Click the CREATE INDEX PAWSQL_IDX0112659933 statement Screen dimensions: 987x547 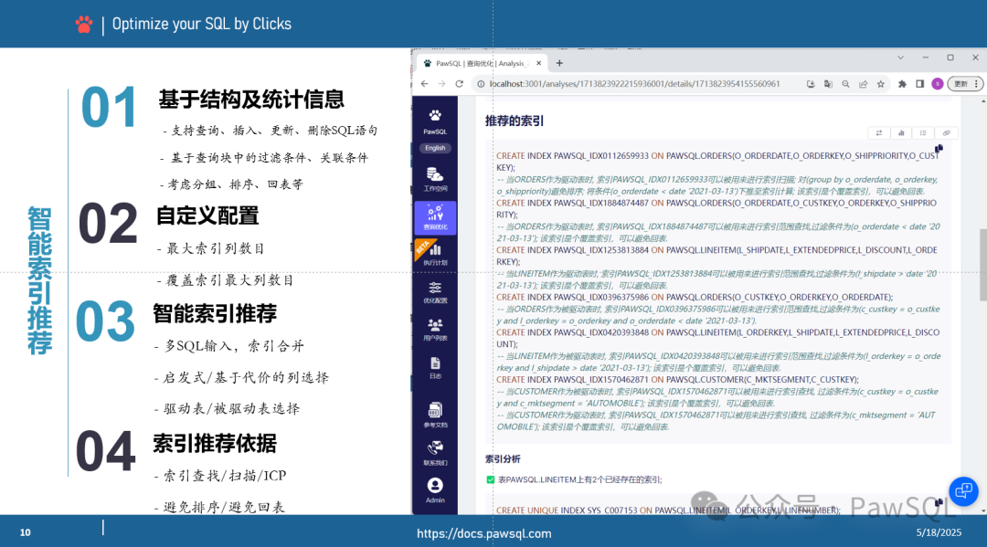[717, 162]
